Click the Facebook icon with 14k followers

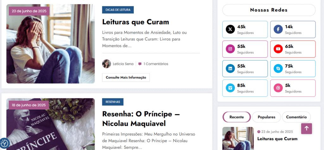tap(278, 29)
